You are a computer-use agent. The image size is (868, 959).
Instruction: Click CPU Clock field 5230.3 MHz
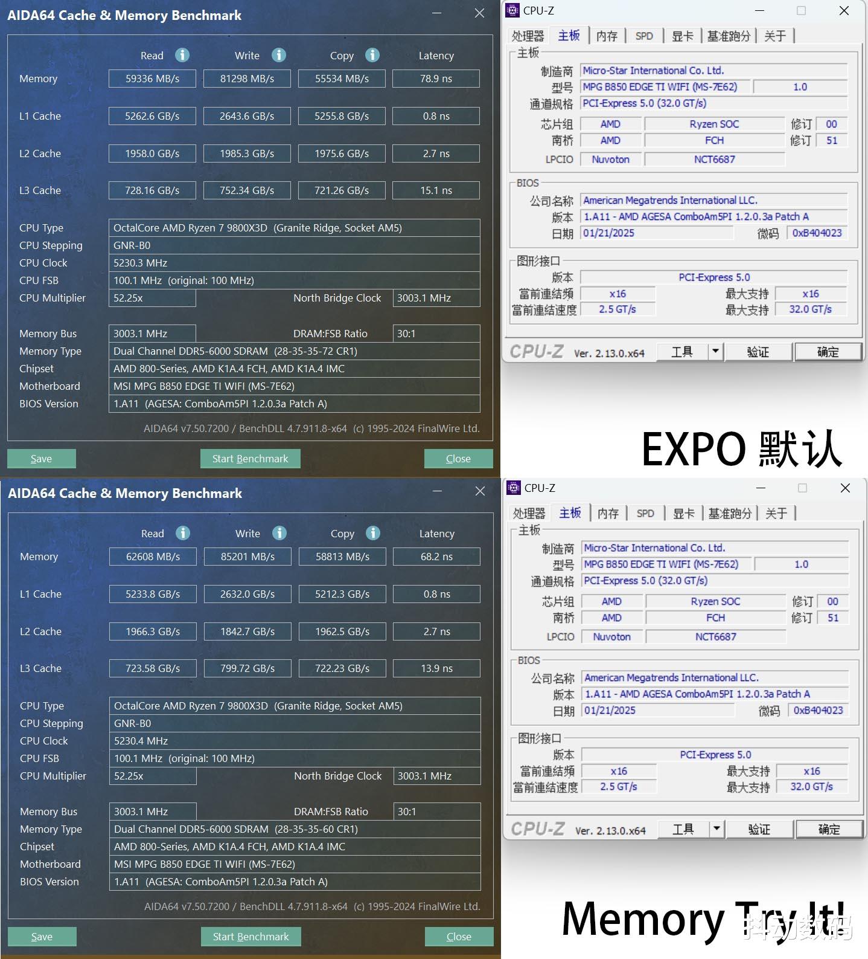294,263
